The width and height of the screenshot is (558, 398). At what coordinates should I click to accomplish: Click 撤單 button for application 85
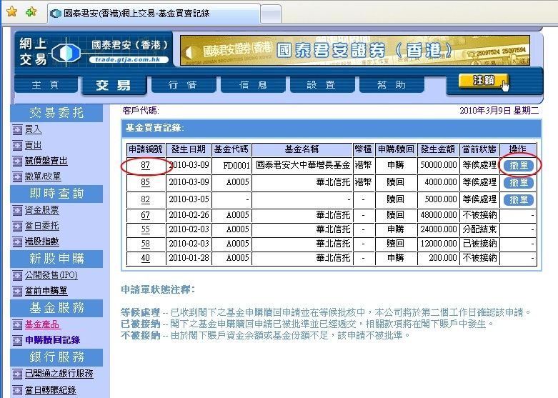click(x=519, y=183)
